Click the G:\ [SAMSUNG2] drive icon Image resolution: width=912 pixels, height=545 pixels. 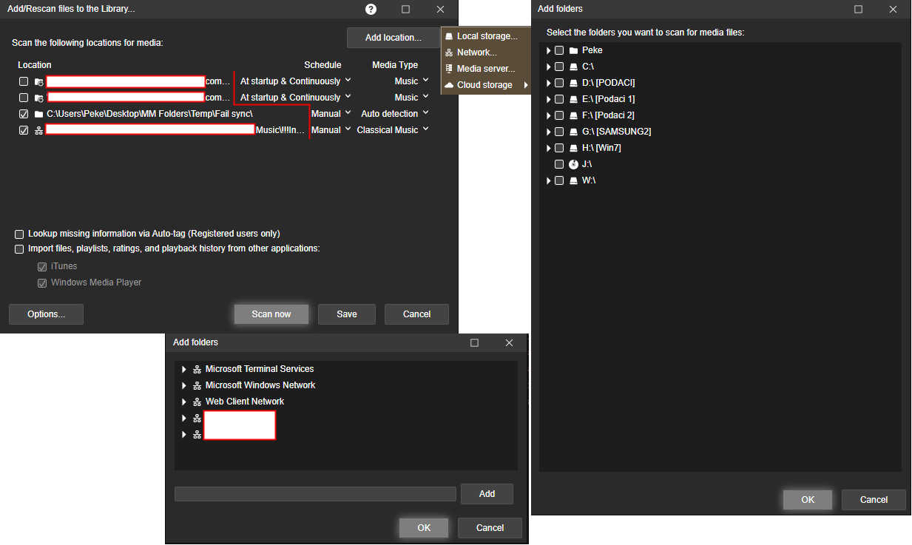pyautogui.click(x=573, y=132)
